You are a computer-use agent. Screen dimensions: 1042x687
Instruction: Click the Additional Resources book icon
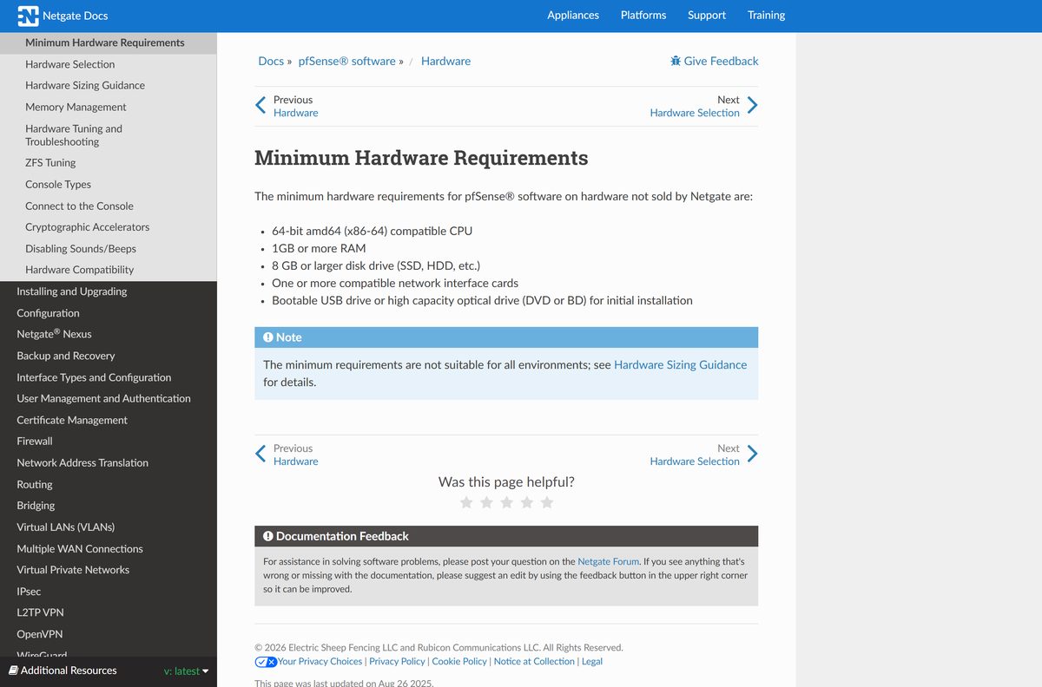click(x=13, y=671)
